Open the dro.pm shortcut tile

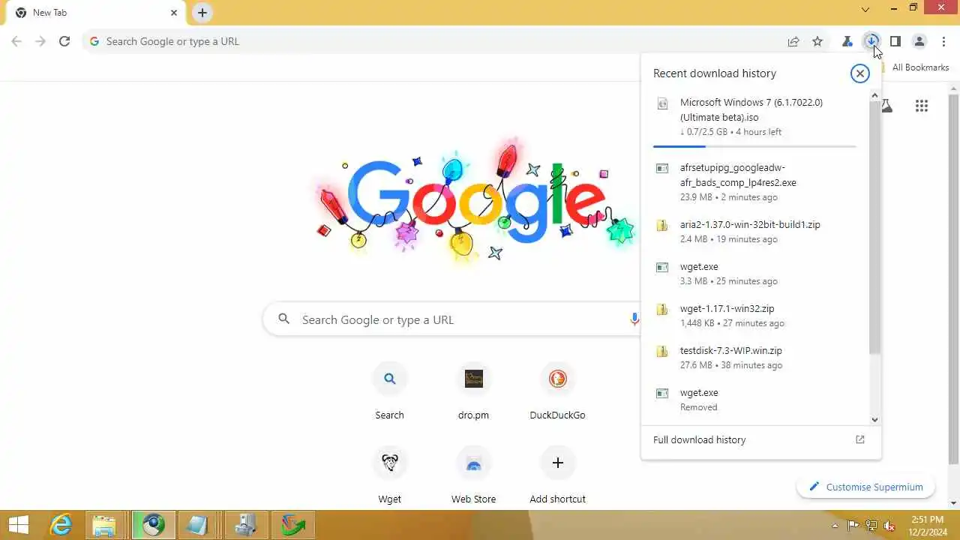[x=473, y=391]
